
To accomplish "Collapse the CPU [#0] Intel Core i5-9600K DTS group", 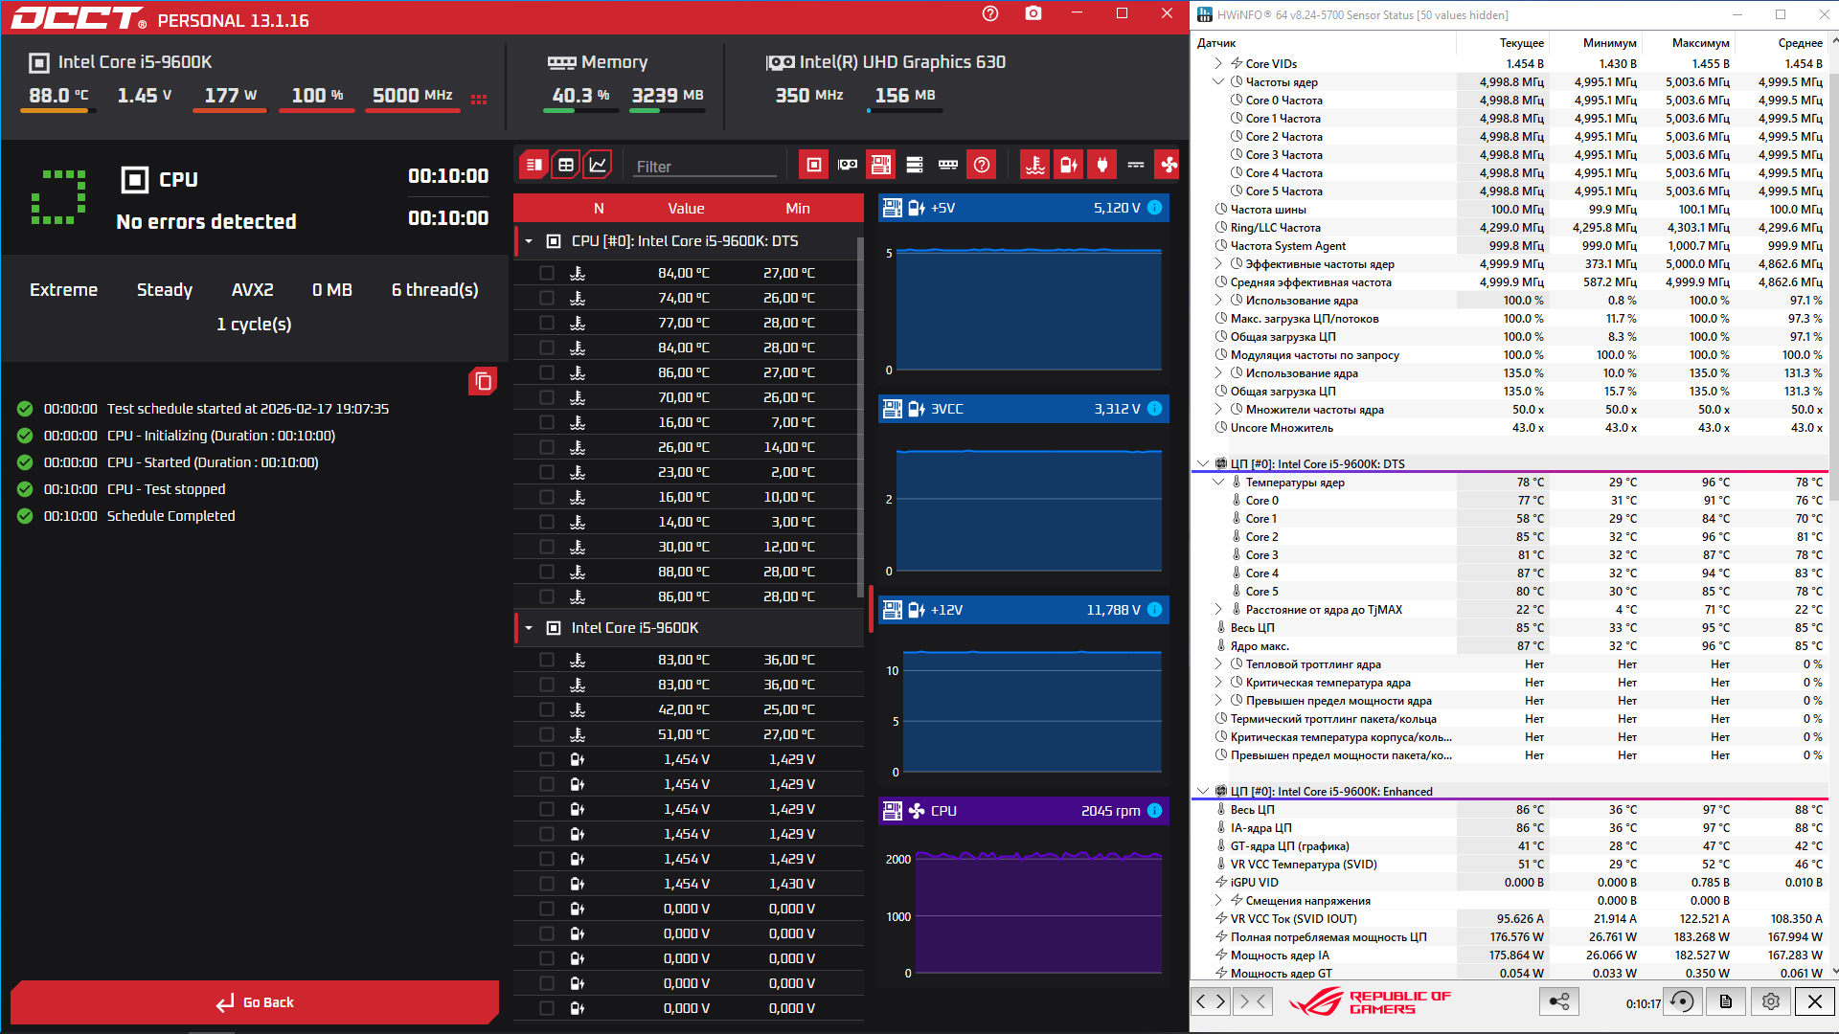I will tap(529, 241).
